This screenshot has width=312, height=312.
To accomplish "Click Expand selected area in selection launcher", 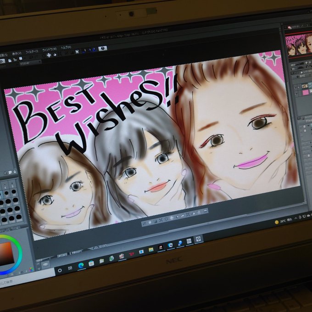I will [161, 220].
